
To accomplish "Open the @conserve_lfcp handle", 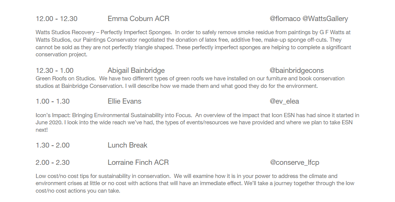I will coord(294,163).
